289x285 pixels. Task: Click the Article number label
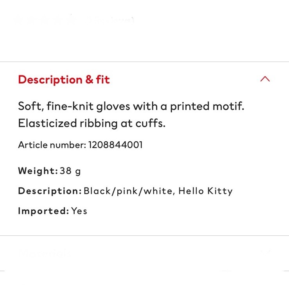click(52, 145)
